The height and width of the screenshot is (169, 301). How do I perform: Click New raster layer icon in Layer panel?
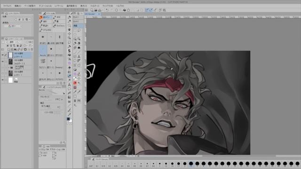tap(9, 49)
